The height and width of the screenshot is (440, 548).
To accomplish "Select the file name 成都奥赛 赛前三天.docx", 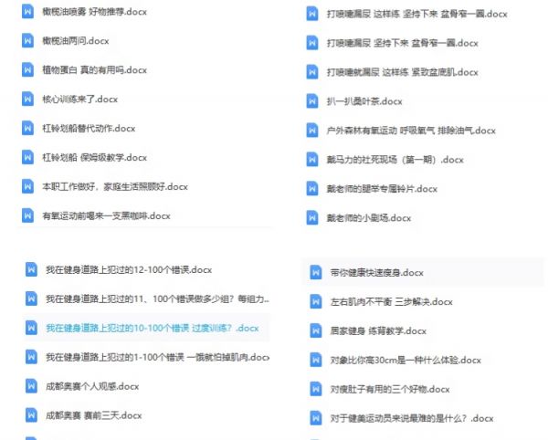I will (94, 415).
